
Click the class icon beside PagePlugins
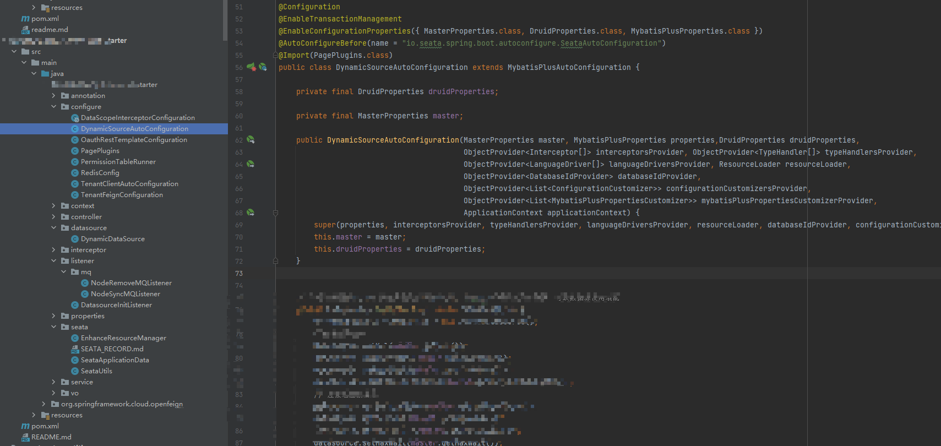(x=75, y=151)
